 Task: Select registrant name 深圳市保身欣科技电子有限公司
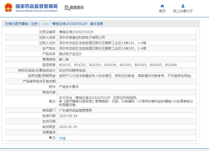tap(82, 38)
